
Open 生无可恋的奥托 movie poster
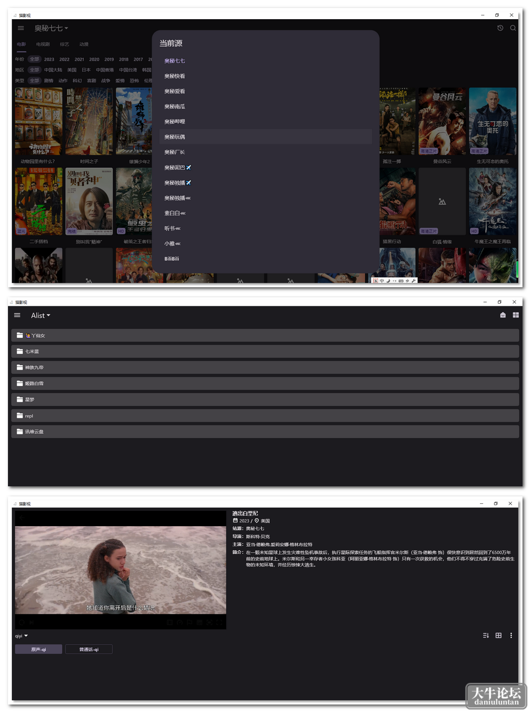[x=493, y=122]
